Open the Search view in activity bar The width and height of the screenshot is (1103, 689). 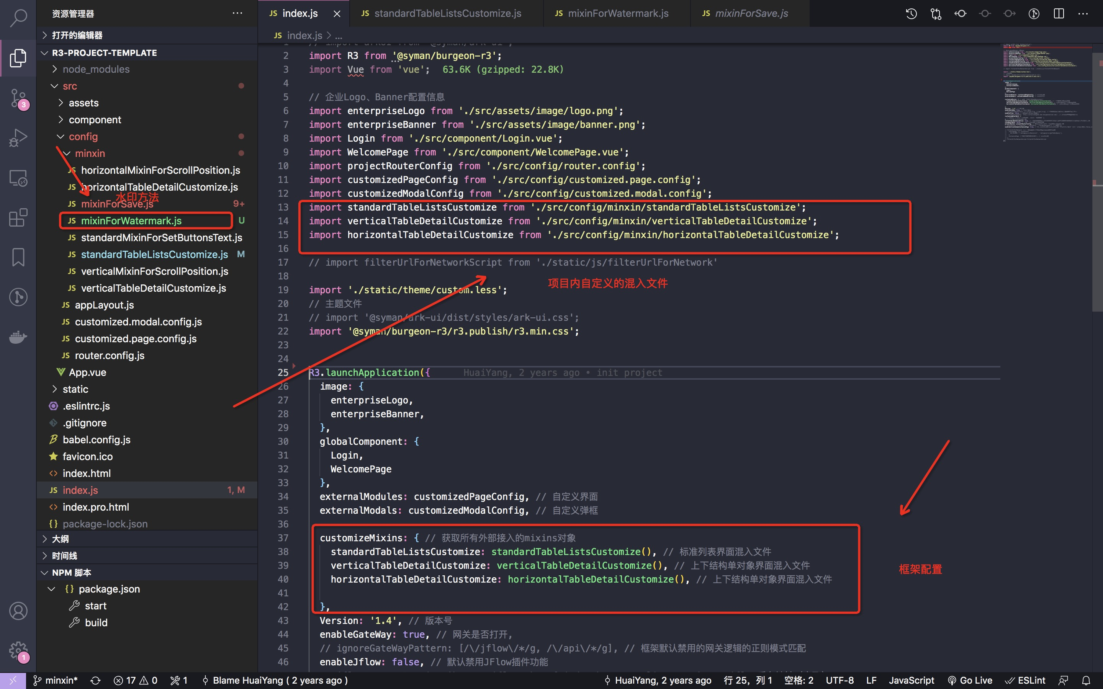tap(18, 18)
